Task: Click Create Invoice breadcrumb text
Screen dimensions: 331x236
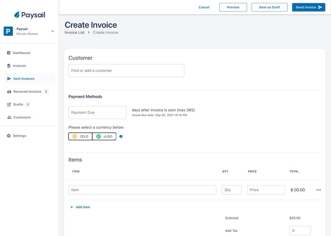Action: point(106,32)
